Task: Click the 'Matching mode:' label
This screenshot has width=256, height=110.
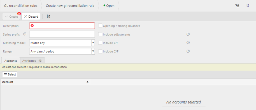Action: 14,43
